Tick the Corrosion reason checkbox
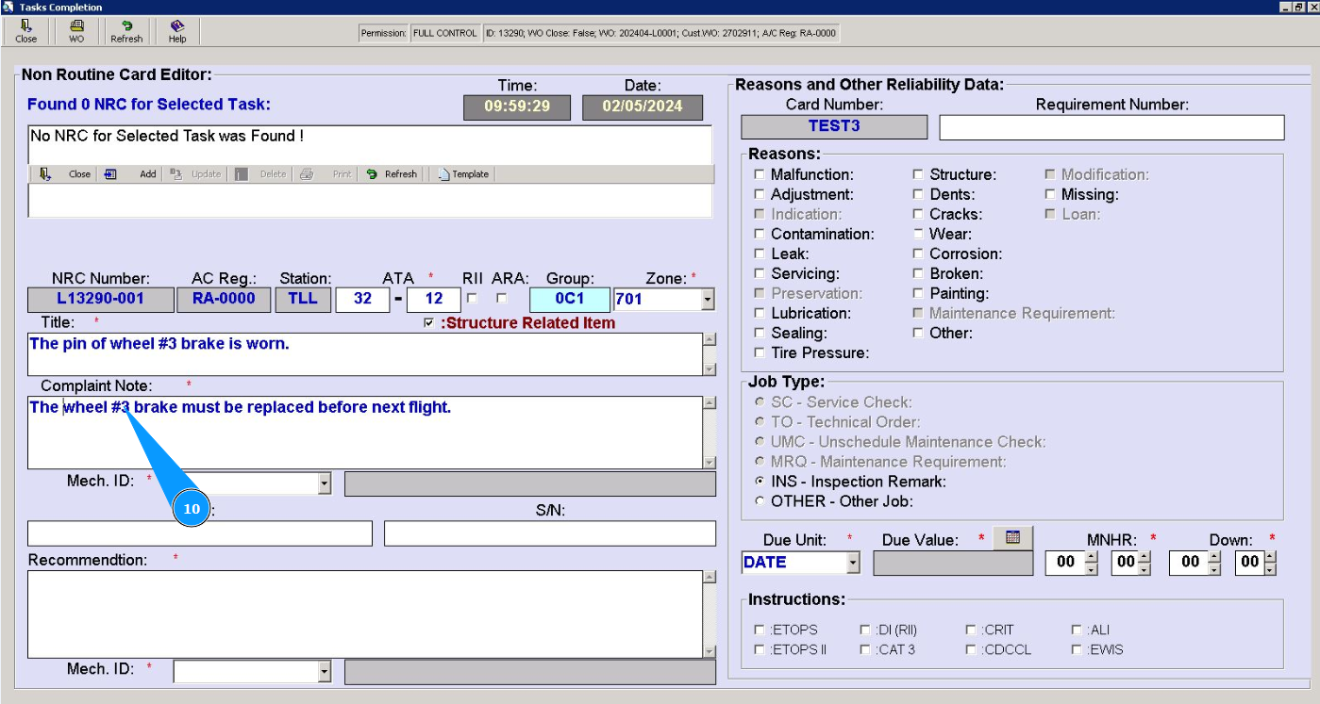Screen dimensions: 1320x704 coord(918,254)
